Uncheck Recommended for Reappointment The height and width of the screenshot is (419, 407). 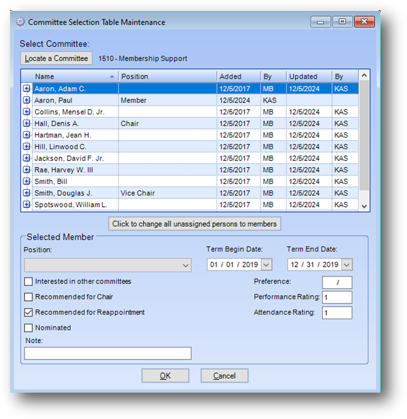pyautogui.click(x=28, y=313)
